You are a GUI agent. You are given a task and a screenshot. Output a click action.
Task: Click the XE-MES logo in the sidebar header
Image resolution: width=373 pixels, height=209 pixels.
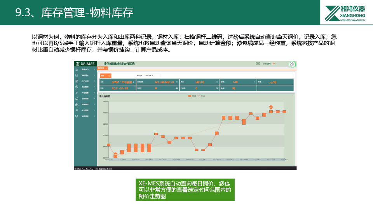coord(85,63)
